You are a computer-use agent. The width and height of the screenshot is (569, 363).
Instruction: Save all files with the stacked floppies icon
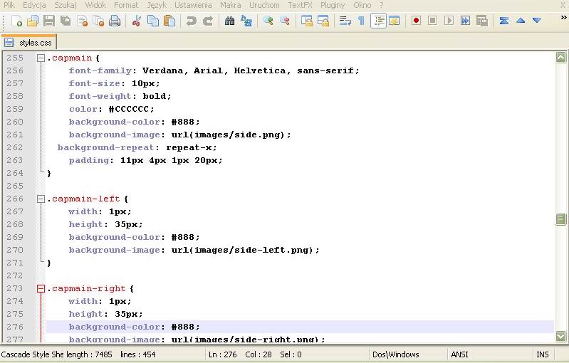pyautogui.click(x=66, y=21)
